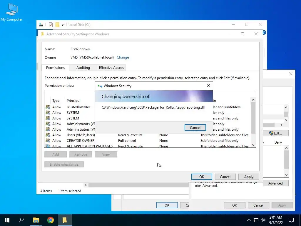
Task: Select the ALL APPLICATION PACKAGES entry
Action: click(x=148, y=146)
